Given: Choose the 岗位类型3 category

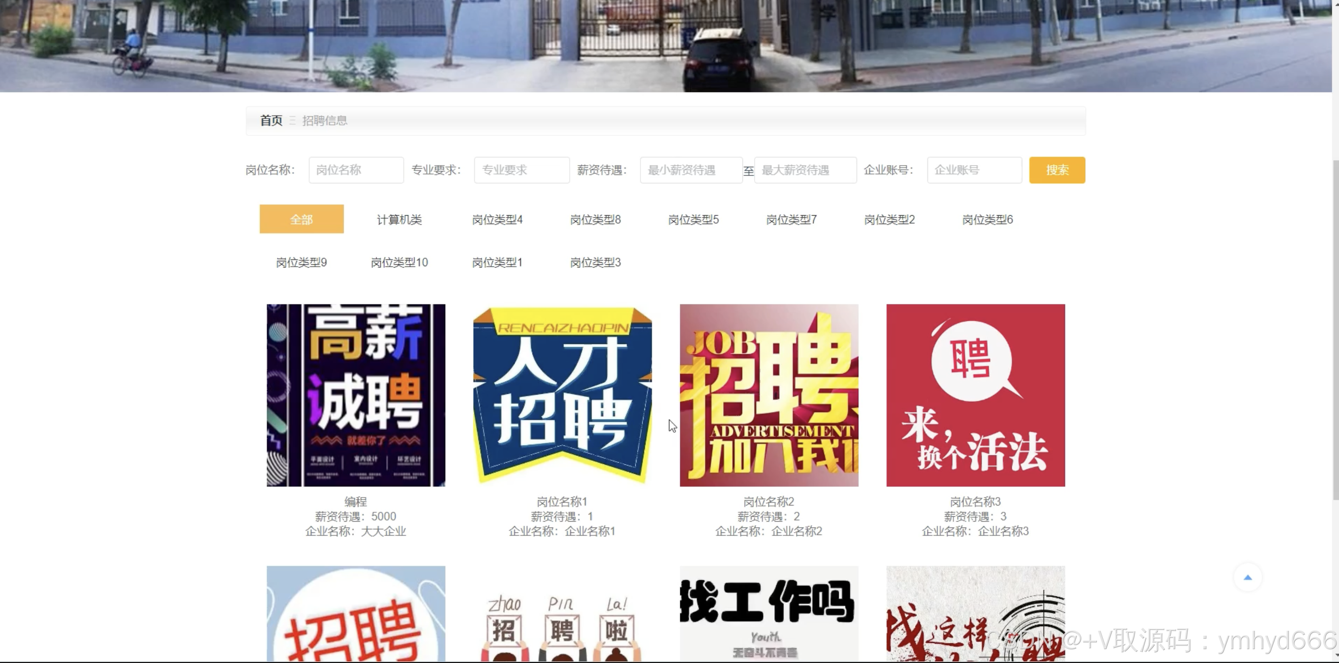Looking at the screenshot, I should click(595, 263).
